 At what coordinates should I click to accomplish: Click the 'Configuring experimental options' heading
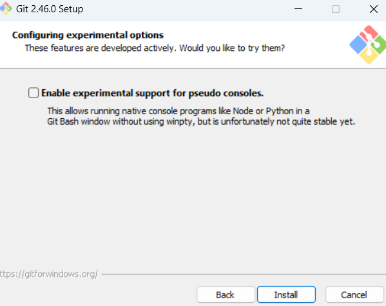pos(88,35)
